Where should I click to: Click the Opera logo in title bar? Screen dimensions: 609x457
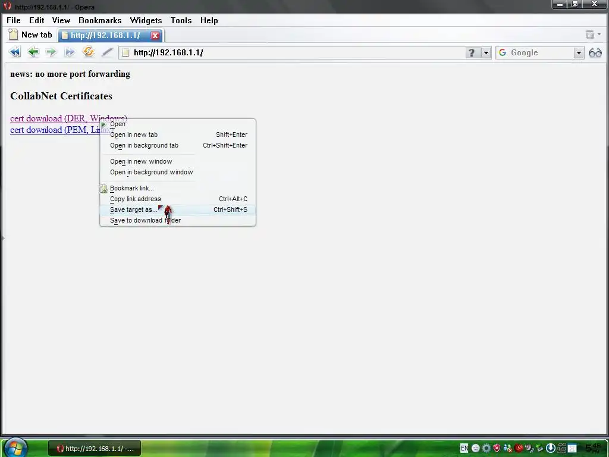(x=7, y=5)
